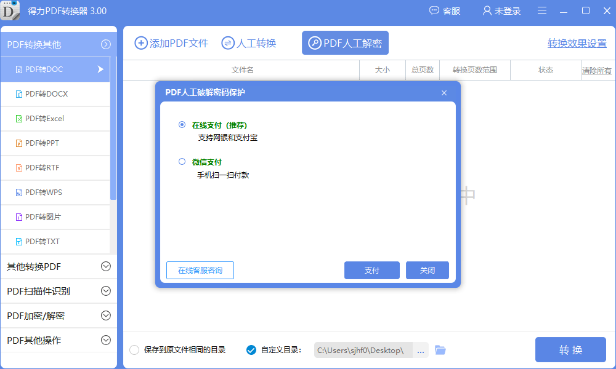The image size is (616, 369).
Task: Click the app logo icon in title bar
Action: pyautogui.click(x=10, y=10)
